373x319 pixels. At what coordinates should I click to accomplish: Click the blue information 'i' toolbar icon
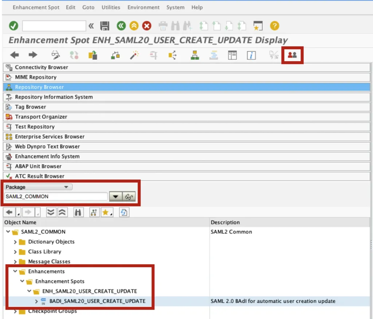pos(251,55)
